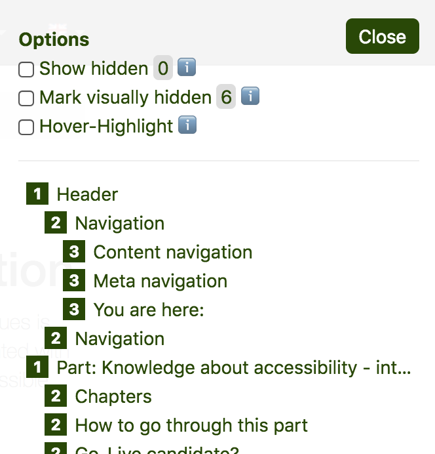Image resolution: width=435 pixels, height=454 pixels.
Task: Jump to the Header heading
Action: pos(87,195)
